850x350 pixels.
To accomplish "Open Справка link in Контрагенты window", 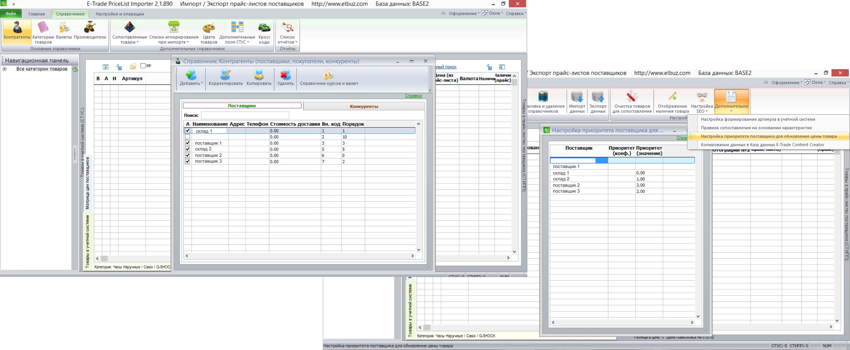I will (413, 96).
